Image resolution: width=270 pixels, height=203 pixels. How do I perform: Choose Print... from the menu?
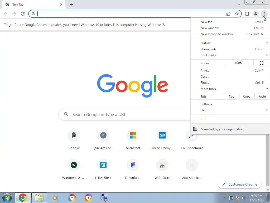point(230,70)
